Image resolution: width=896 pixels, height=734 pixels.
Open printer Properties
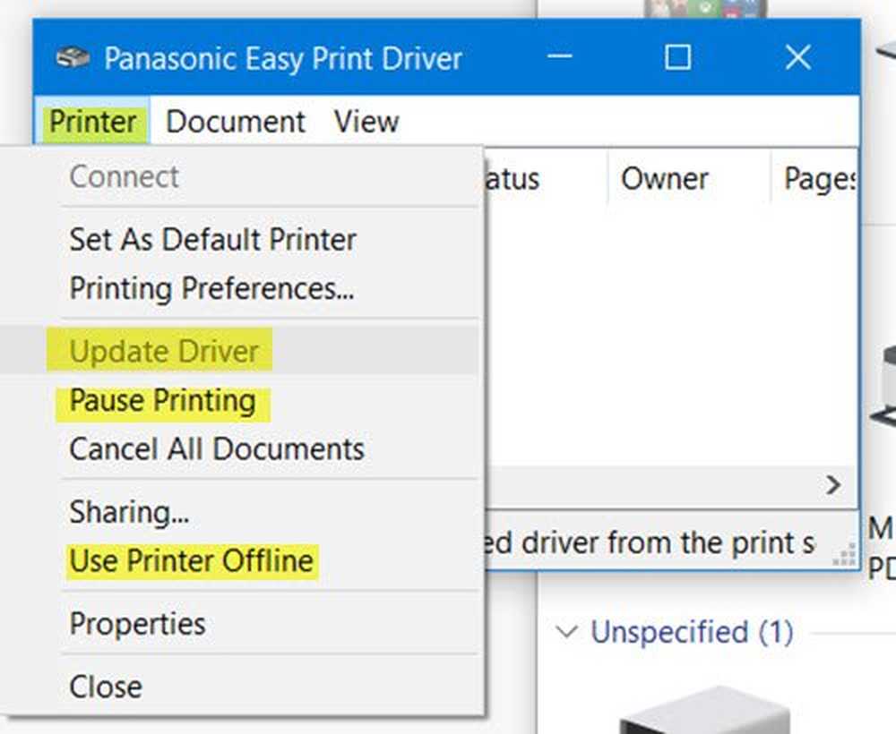click(137, 624)
